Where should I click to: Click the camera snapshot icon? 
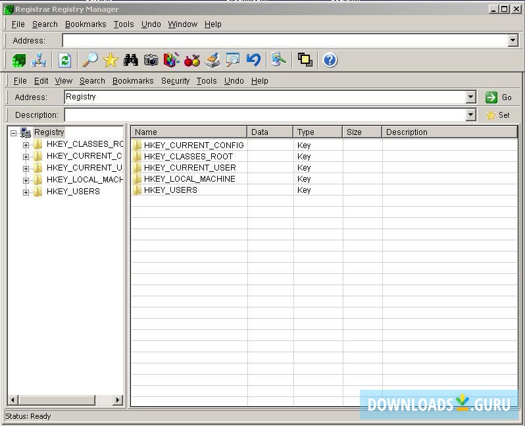pyautogui.click(x=151, y=61)
